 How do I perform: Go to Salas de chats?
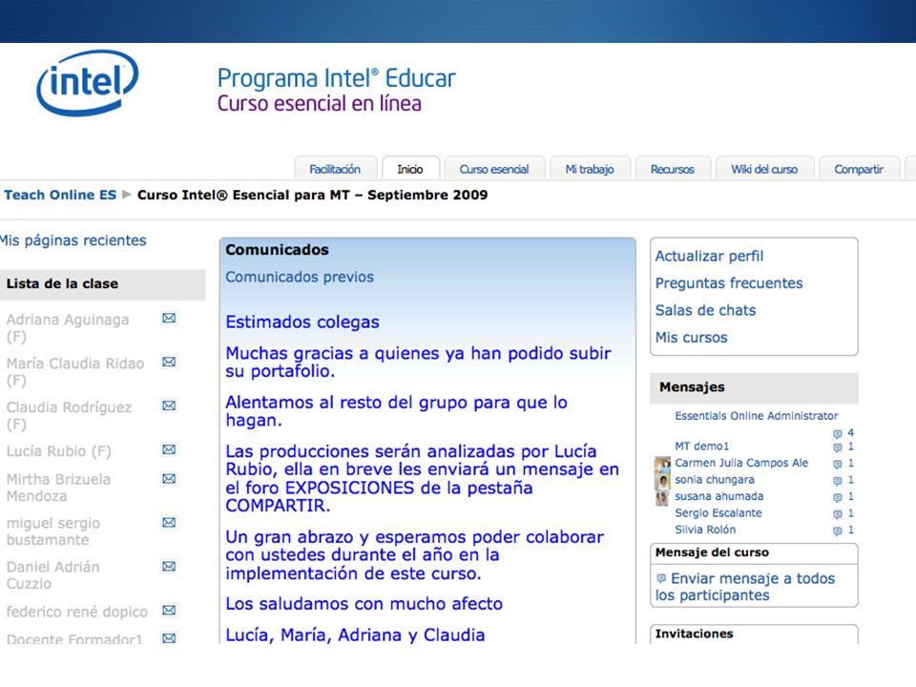coord(706,310)
